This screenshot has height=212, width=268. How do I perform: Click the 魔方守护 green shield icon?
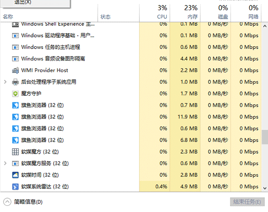15,94
